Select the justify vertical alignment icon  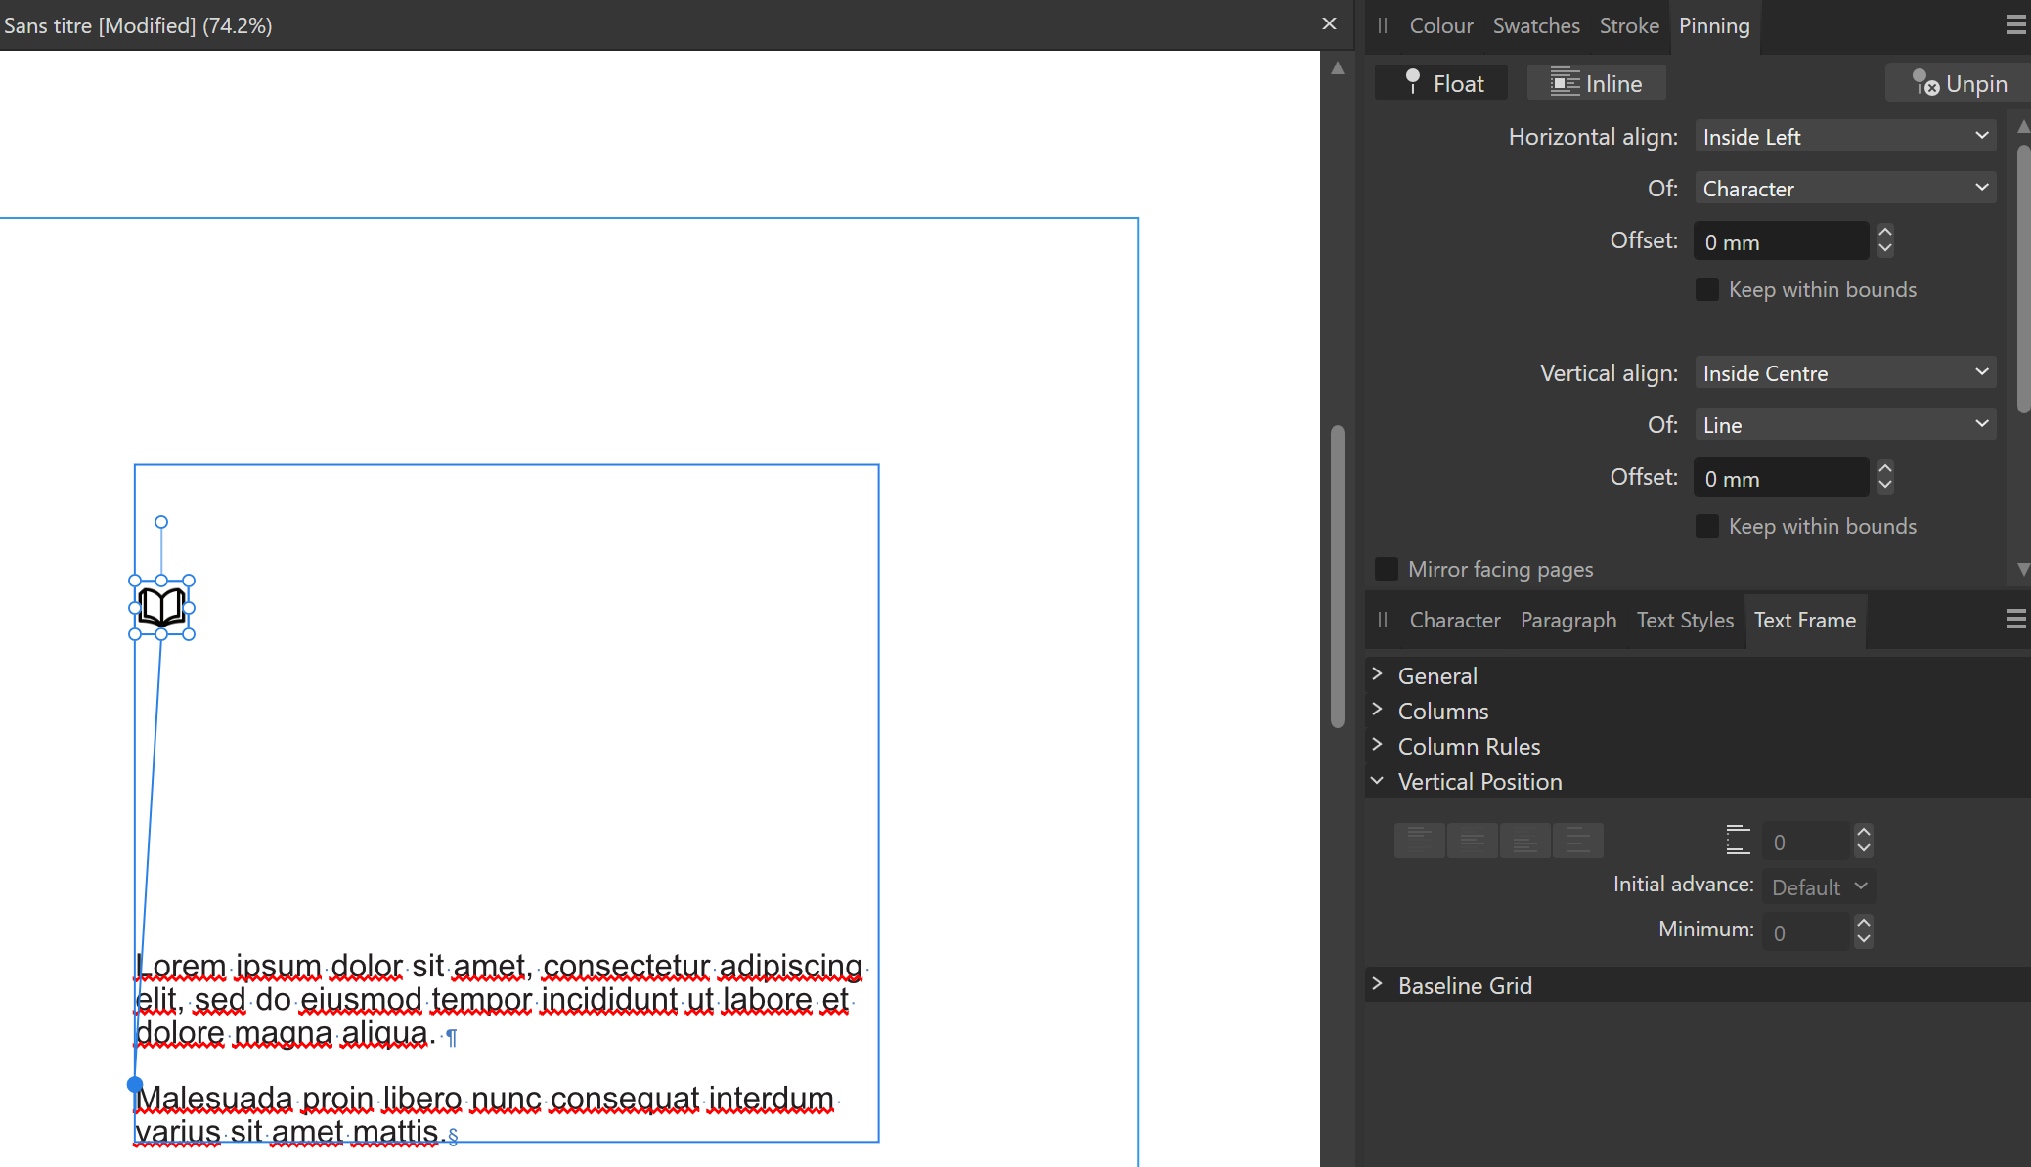pyautogui.click(x=1578, y=841)
